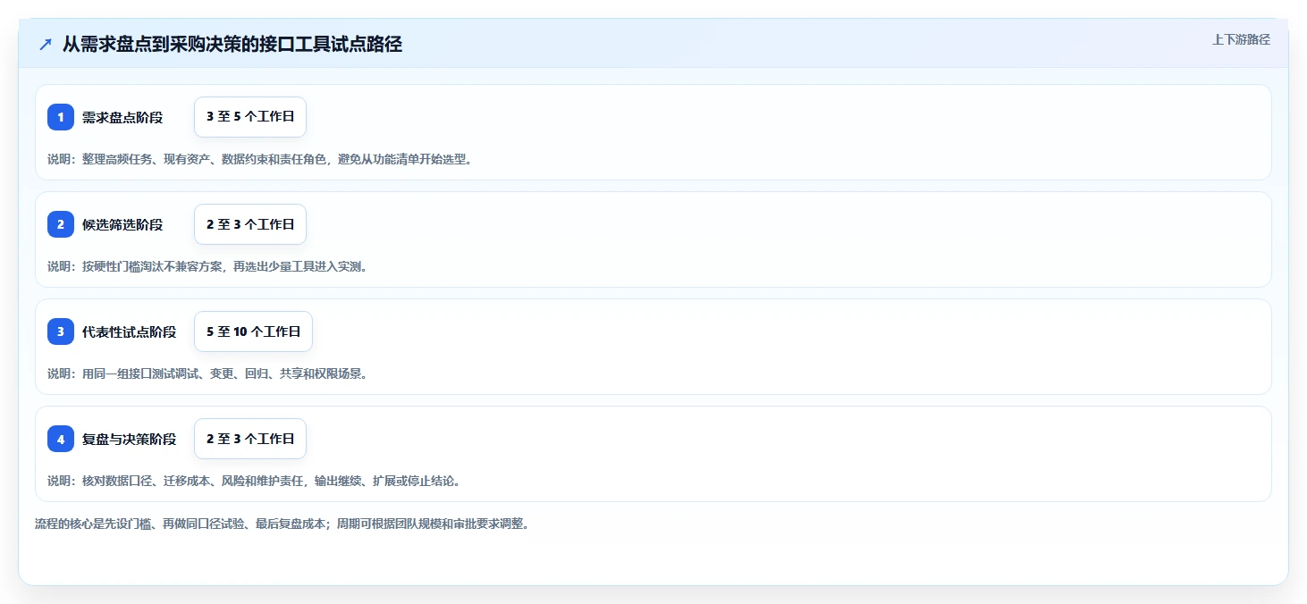The image size is (1307, 604).
Task: Click the 5 至 10 个工作日 duration pill
Action: click(x=253, y=331)
